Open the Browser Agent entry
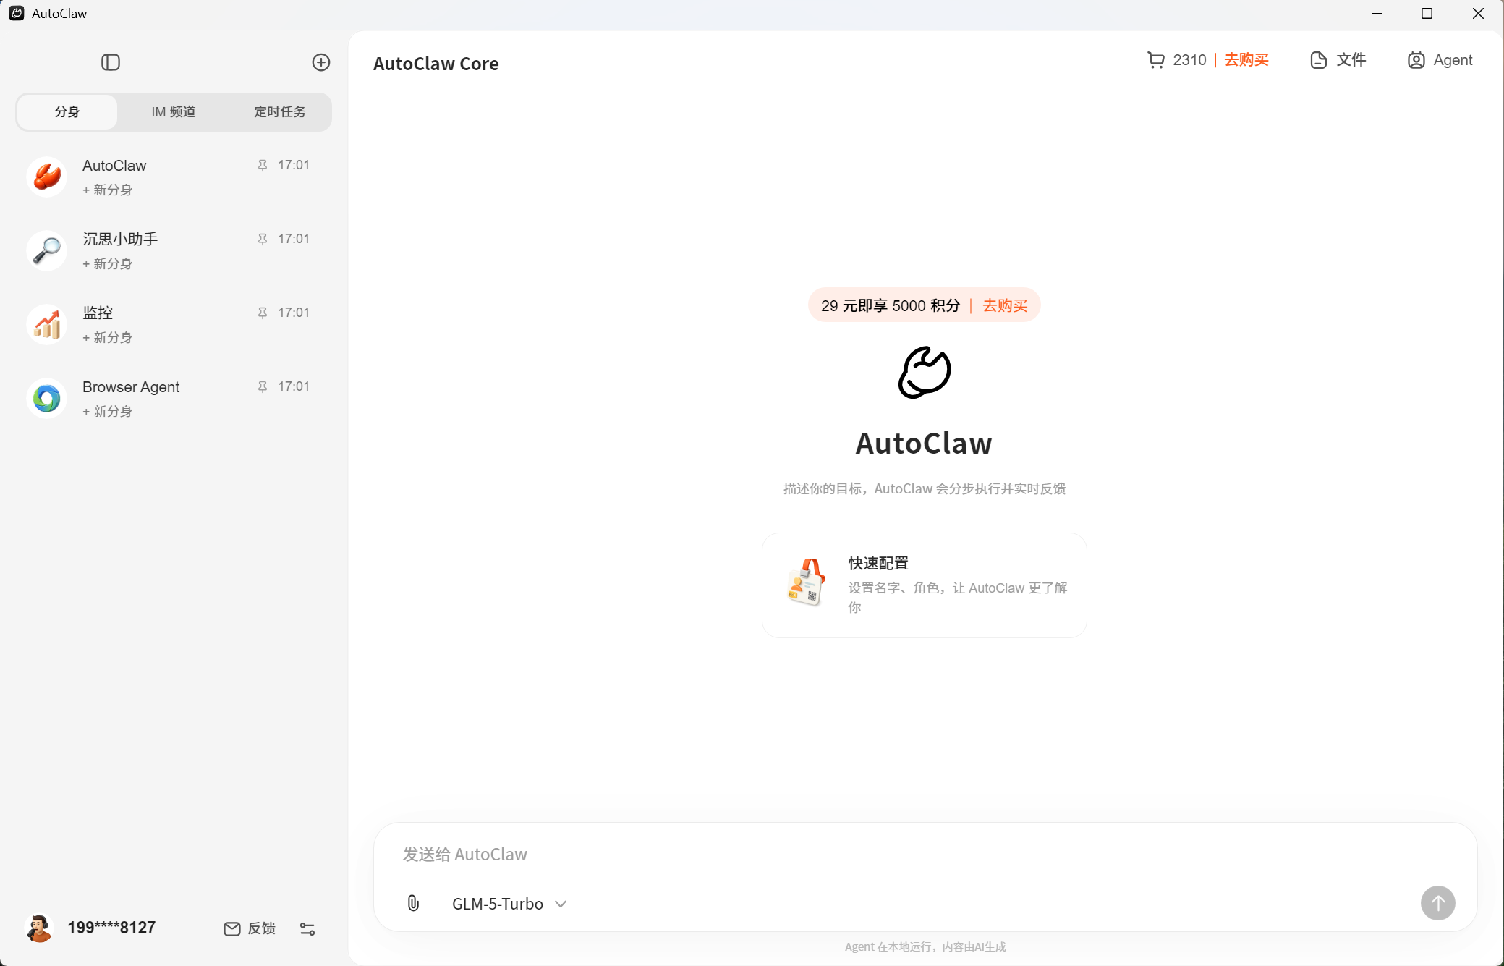Image resolution: width=1504 pixels, height=966 pixels. point(174,398)
